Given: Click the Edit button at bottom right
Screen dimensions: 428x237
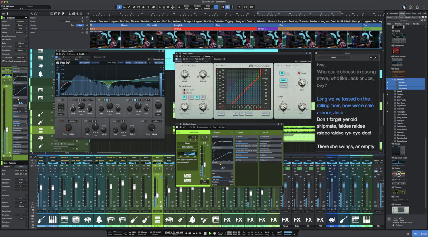Looking at the screenshot, I should tap(408, 234).
